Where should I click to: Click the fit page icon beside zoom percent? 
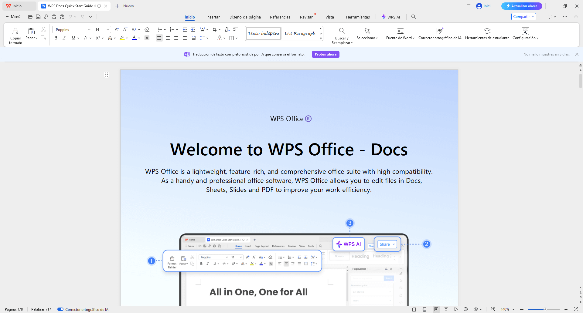click(x=493, y=309)
